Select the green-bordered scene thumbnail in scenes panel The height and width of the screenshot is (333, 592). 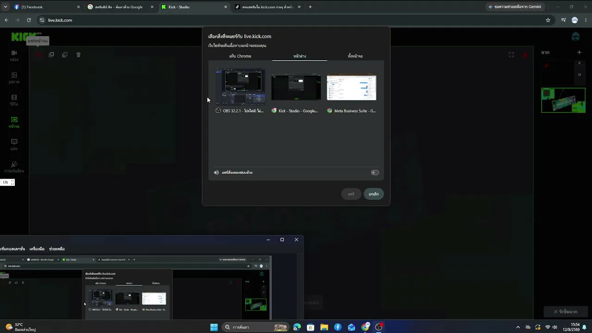click(x=563, y=100)
